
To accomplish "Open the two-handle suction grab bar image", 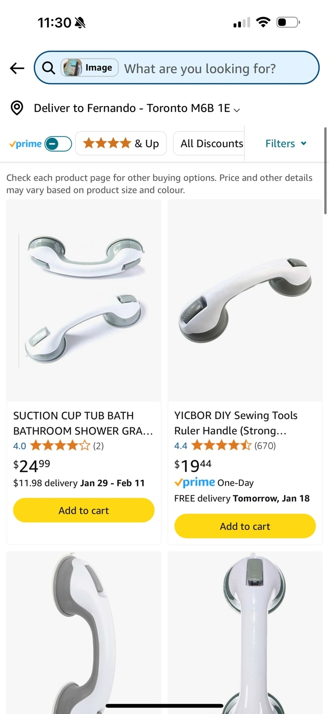I will [x=84, y=300].
